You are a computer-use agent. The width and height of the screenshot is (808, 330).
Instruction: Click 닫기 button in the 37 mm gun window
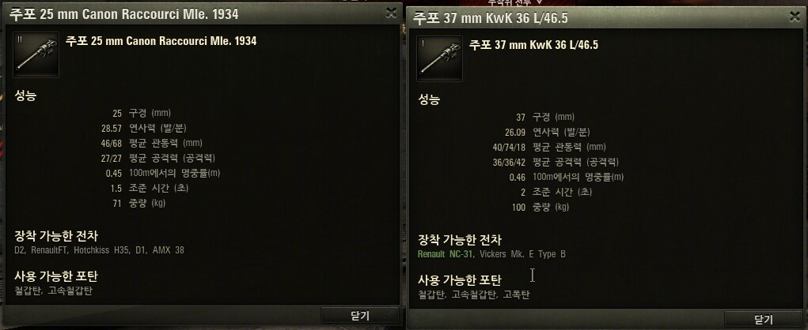click(763, 319)
